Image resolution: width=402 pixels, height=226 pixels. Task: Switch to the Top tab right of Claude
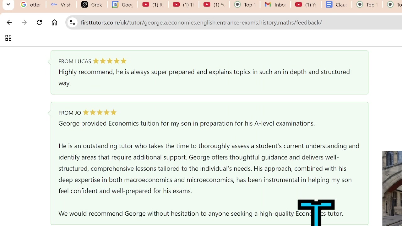click(x=367, y=5)
